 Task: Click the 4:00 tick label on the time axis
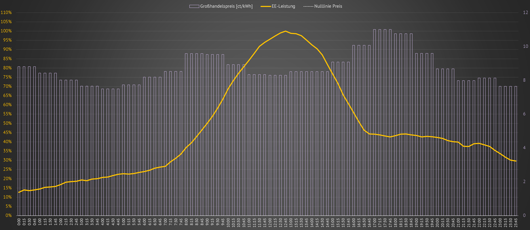click(103, 222)
